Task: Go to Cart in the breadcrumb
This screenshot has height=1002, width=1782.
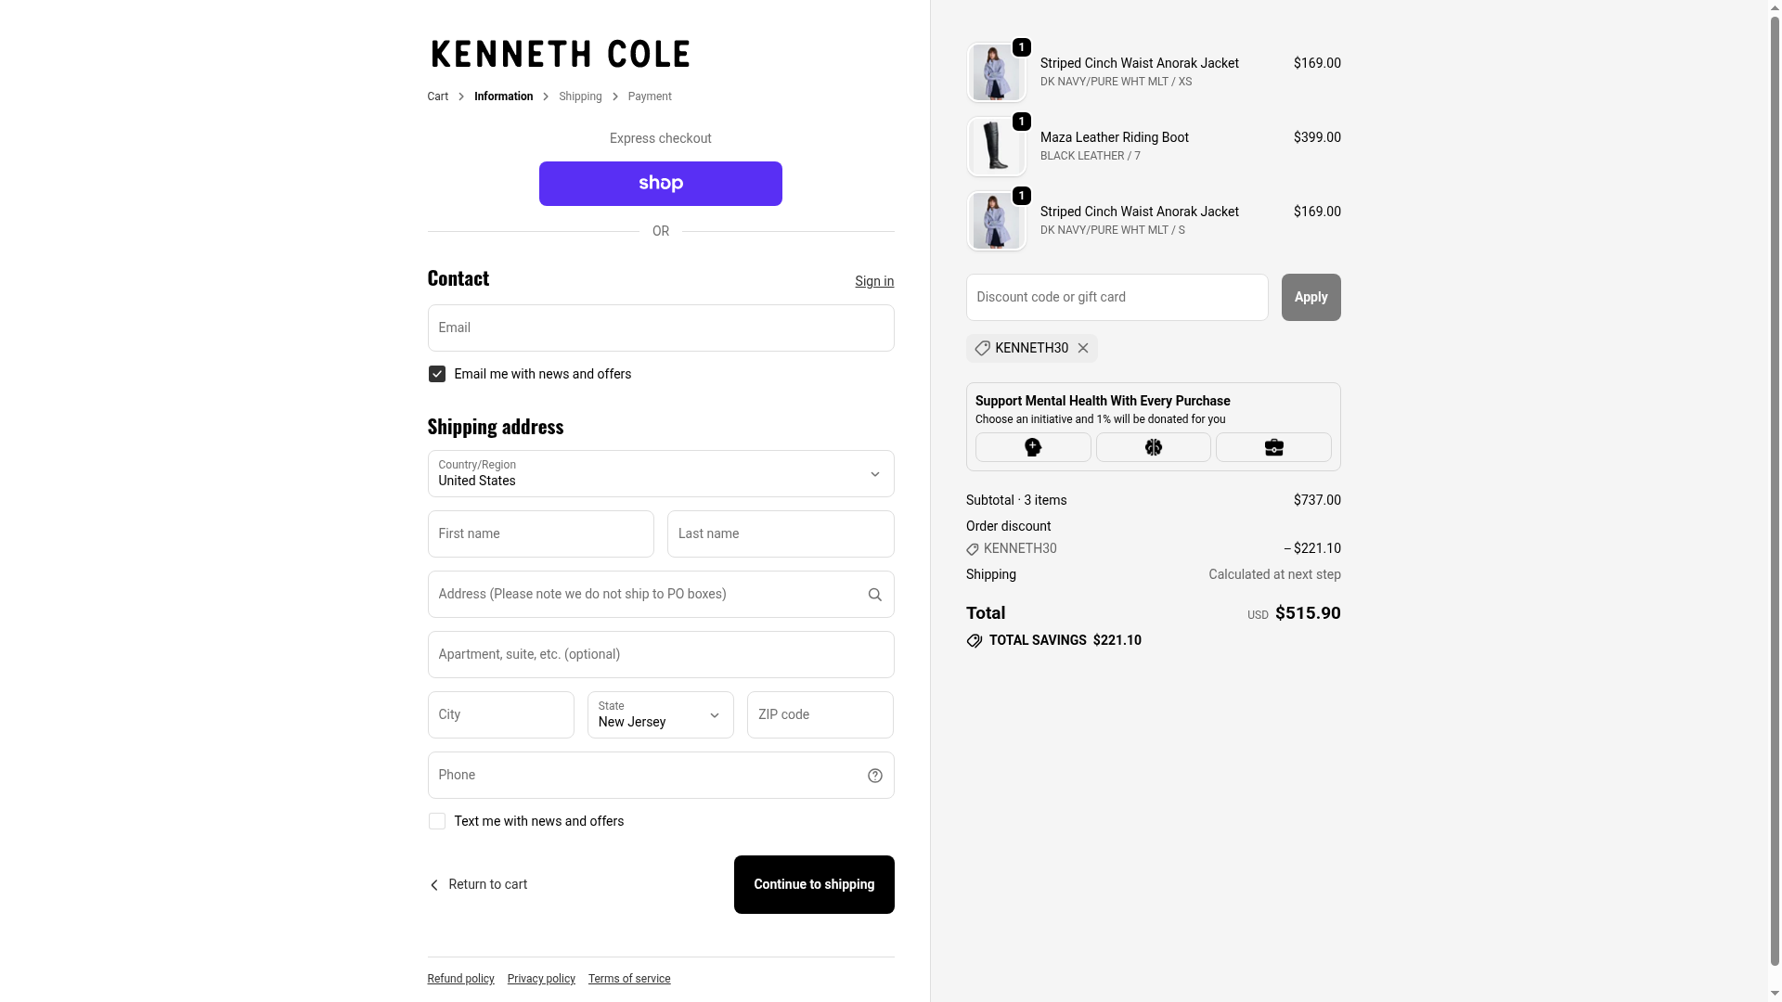Action: pos(437,96)
